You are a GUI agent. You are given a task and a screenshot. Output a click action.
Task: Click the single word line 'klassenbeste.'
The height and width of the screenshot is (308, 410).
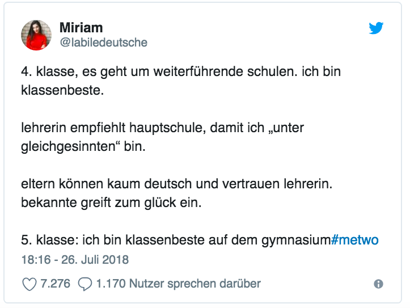(x=62, y=90)
